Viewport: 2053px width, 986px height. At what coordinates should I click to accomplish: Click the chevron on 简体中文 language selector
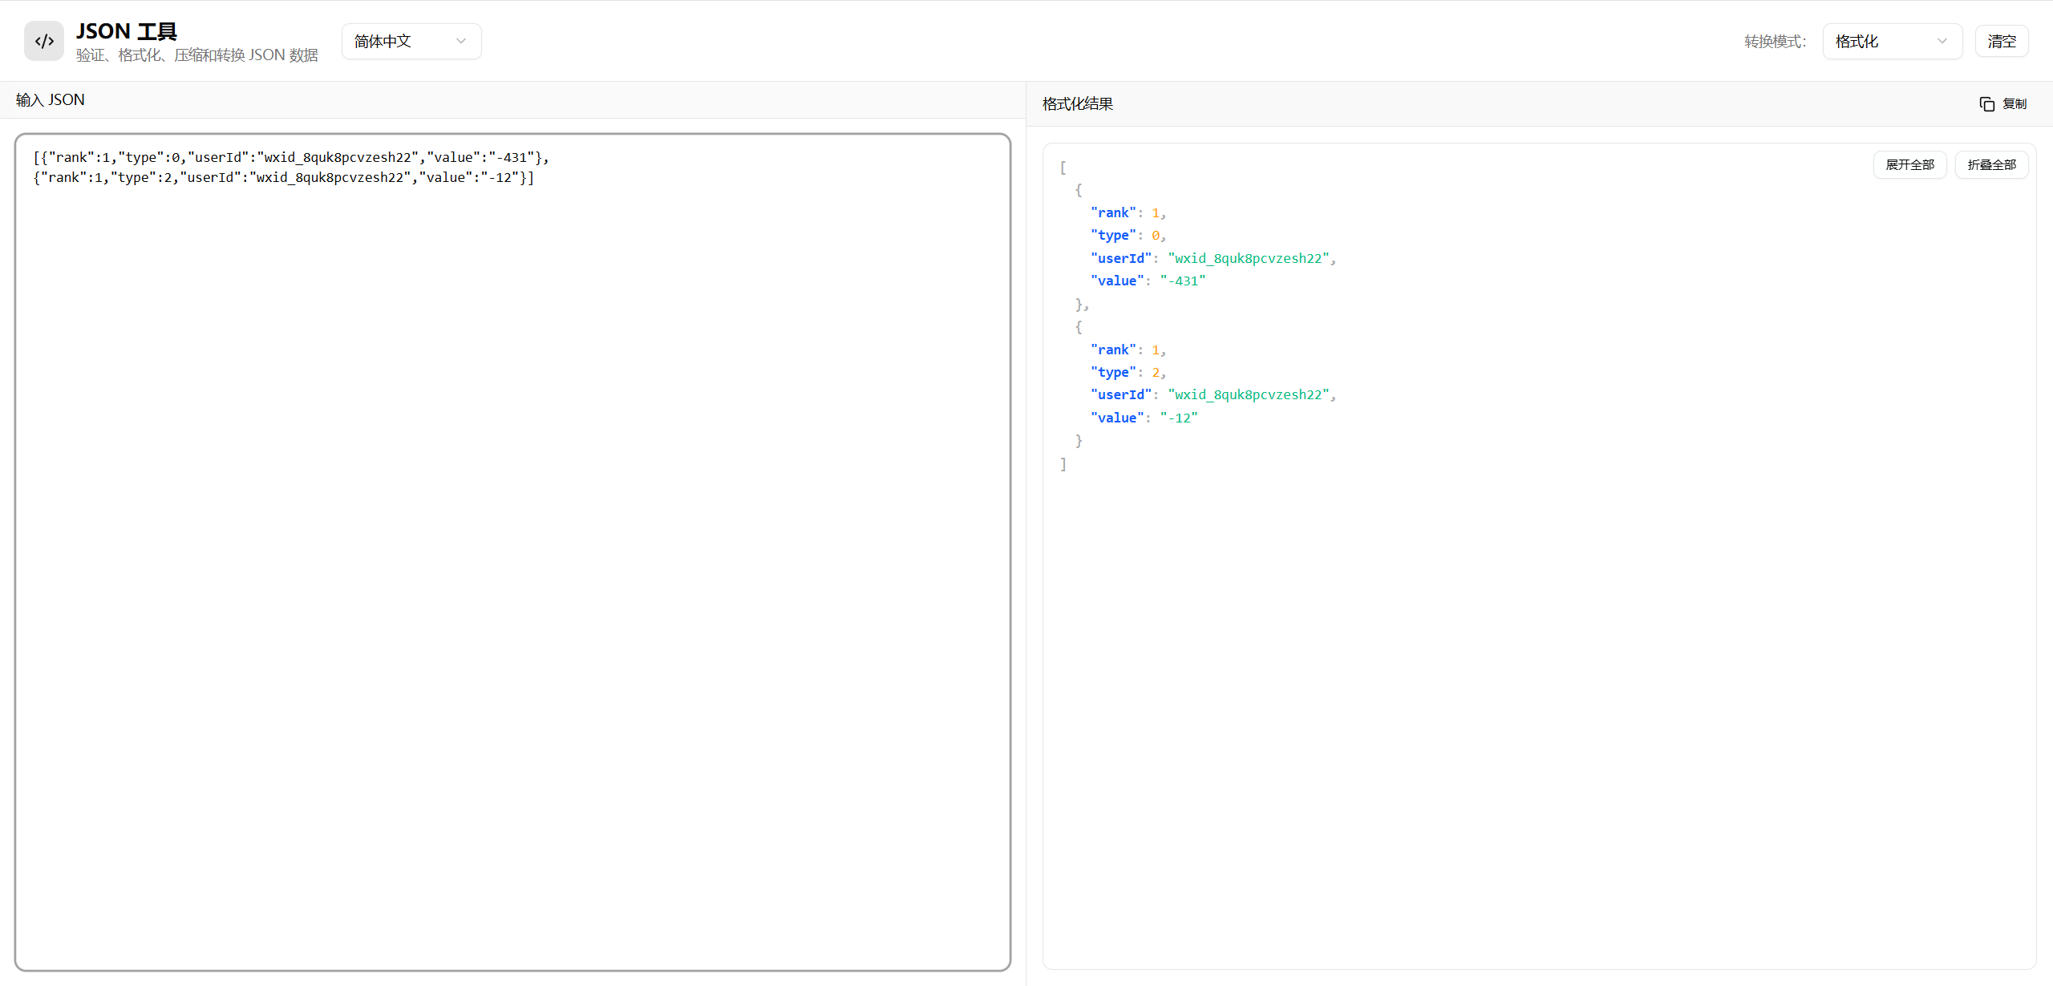pyautogui.click(x=460, y=41)
